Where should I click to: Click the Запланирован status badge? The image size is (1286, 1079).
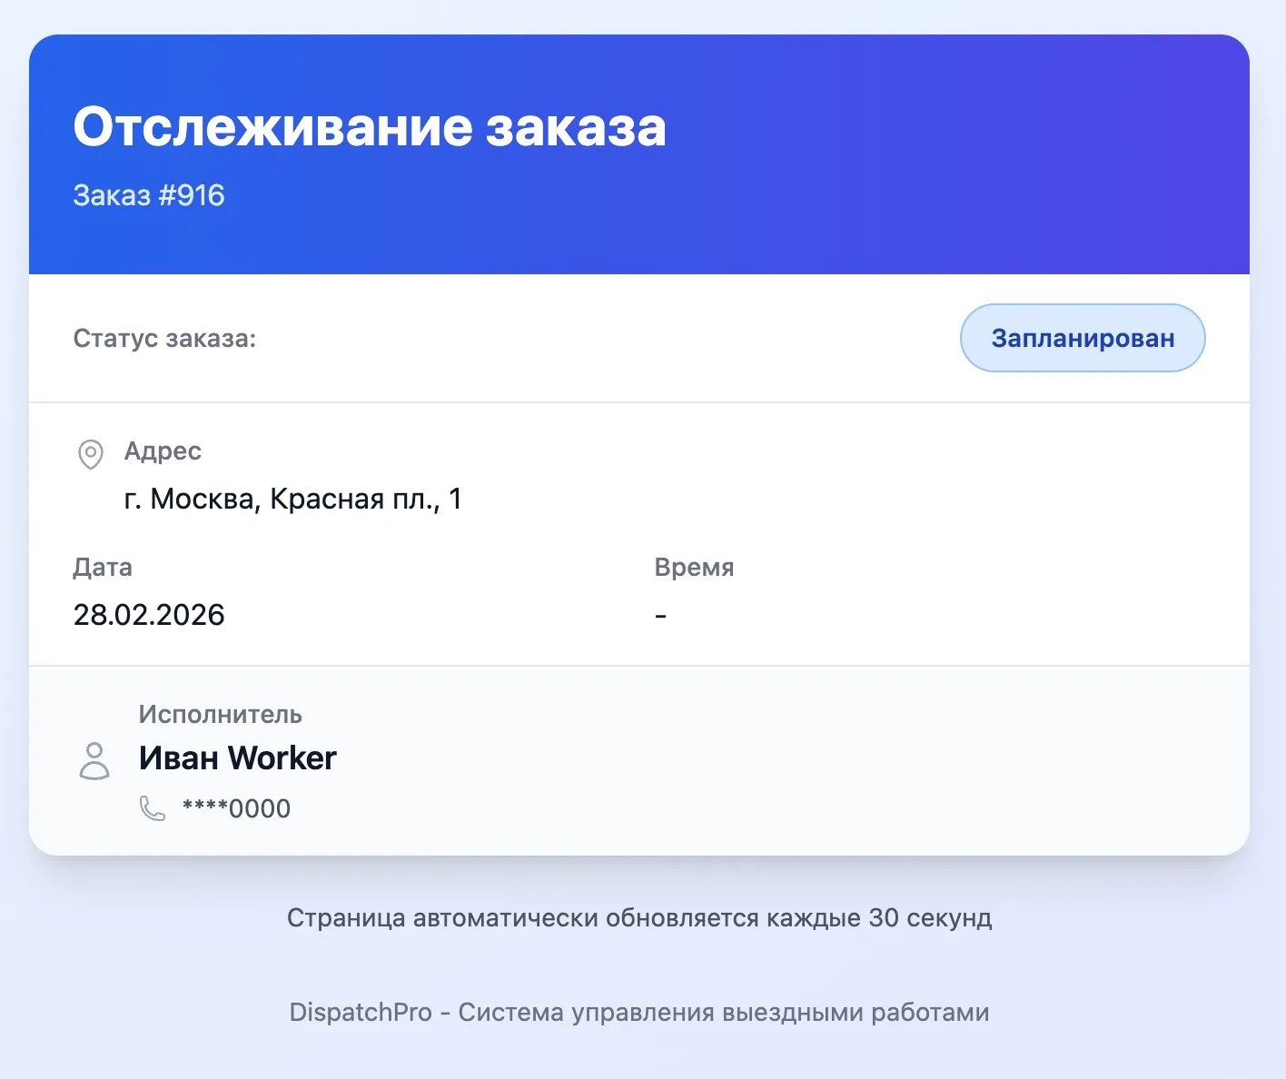tap(1082, 338)
